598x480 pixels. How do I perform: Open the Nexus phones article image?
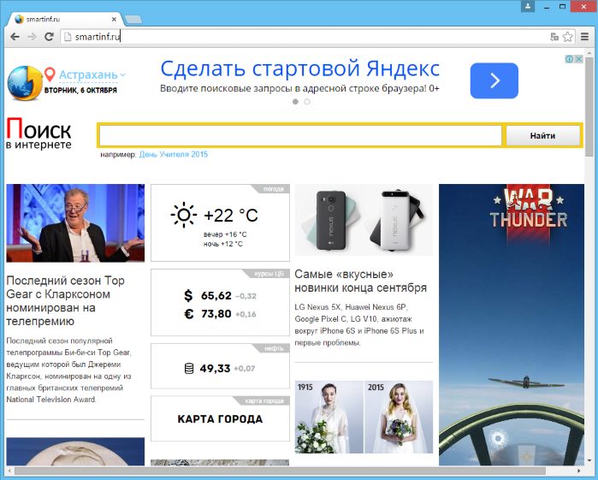pyautogui.click(x=364, y=220)
